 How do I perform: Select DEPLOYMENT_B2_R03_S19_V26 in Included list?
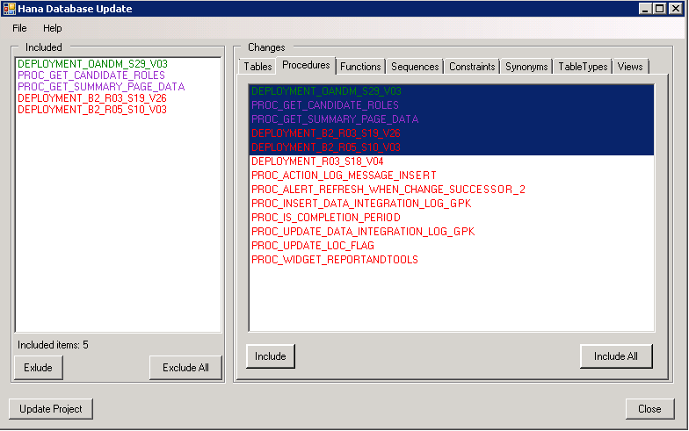point(118,98)
